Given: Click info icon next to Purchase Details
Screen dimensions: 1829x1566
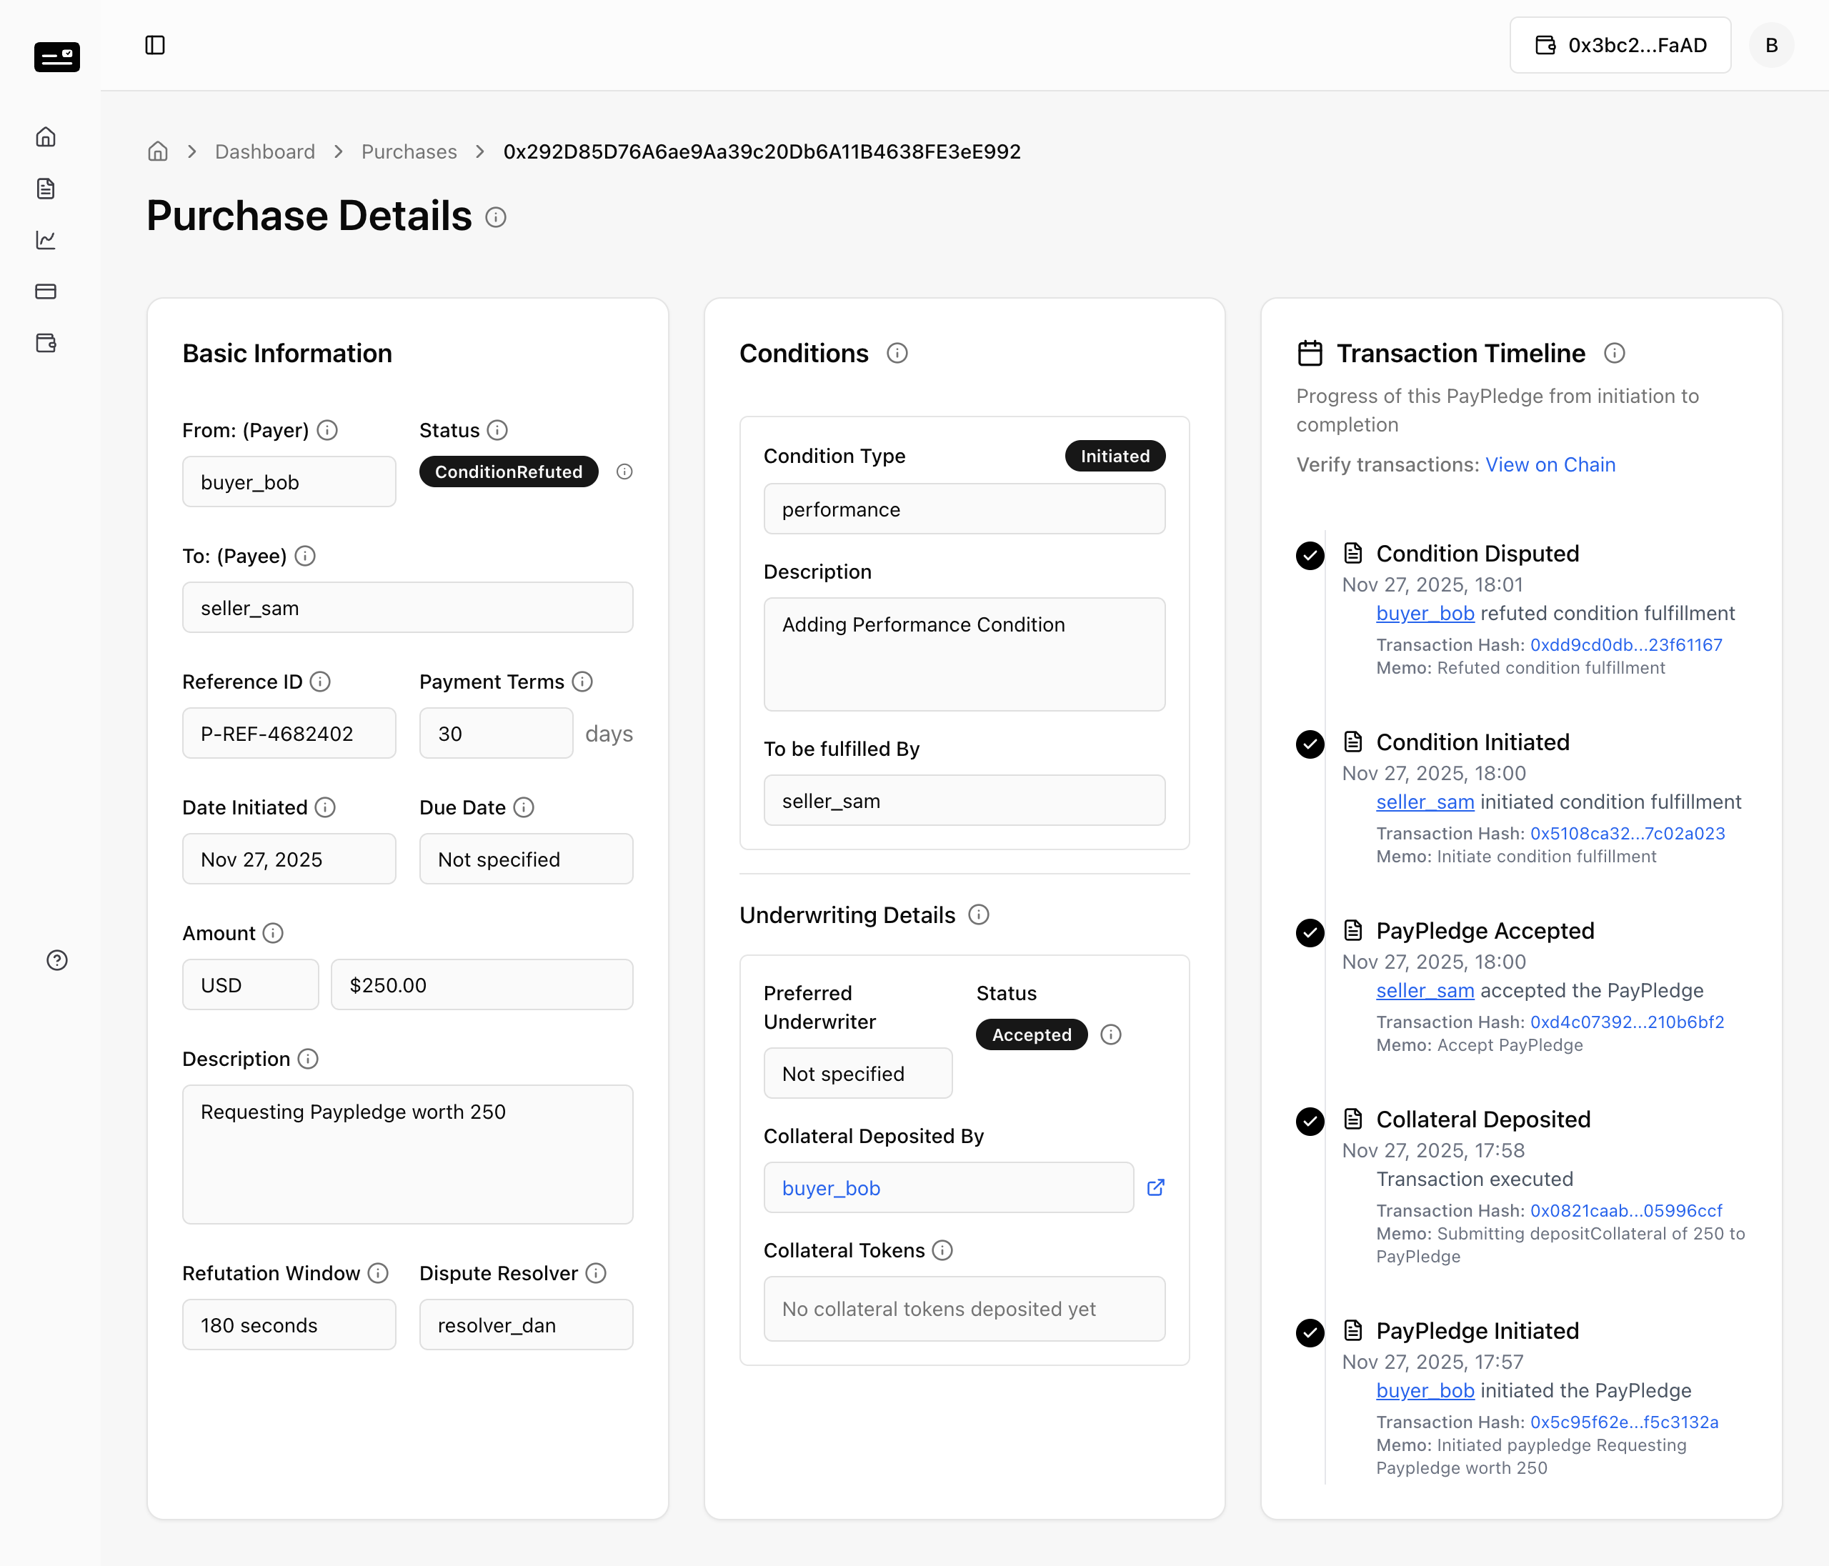Looking at the screenshot, I should click(x=496, y=217).
